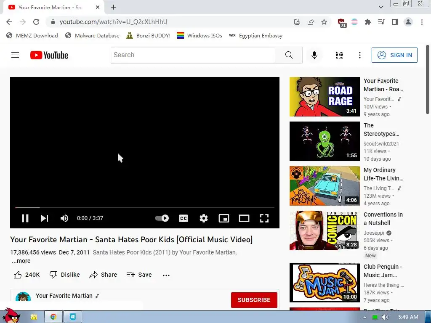Open the Your Favorite Martian channel name
This screenshot has width=431, height=323.
coord(64,296)
